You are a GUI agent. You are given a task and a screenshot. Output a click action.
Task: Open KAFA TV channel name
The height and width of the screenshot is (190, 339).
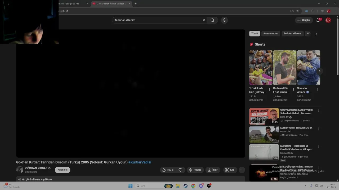point(284,117)
